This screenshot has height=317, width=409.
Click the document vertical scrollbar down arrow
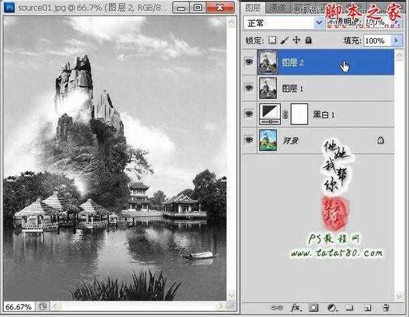(231, 296)
